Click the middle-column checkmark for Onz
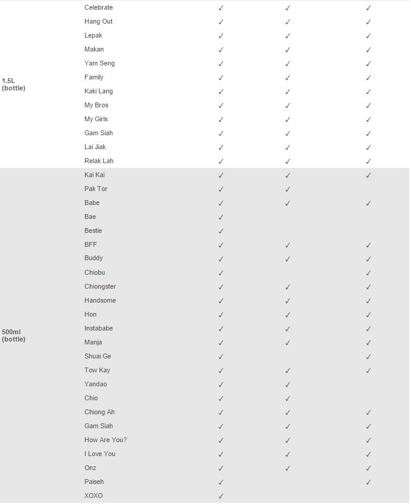This screenshot has height=504, width=411. pyautogui.click(x=287, y=468)
